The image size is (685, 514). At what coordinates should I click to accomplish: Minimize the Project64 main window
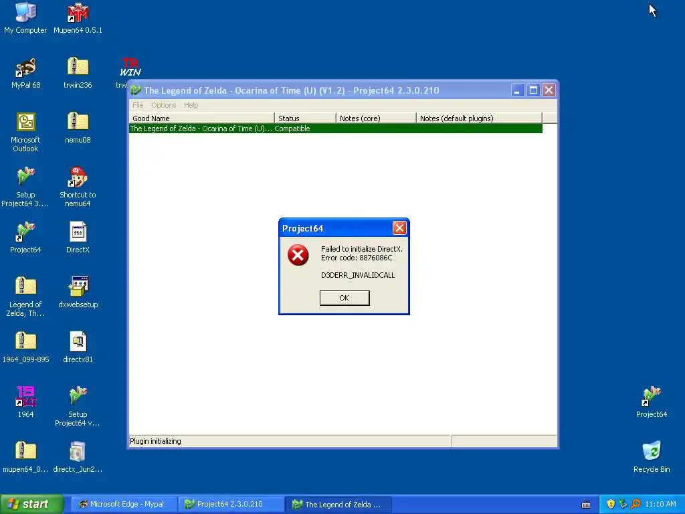(x=517, y=90)
